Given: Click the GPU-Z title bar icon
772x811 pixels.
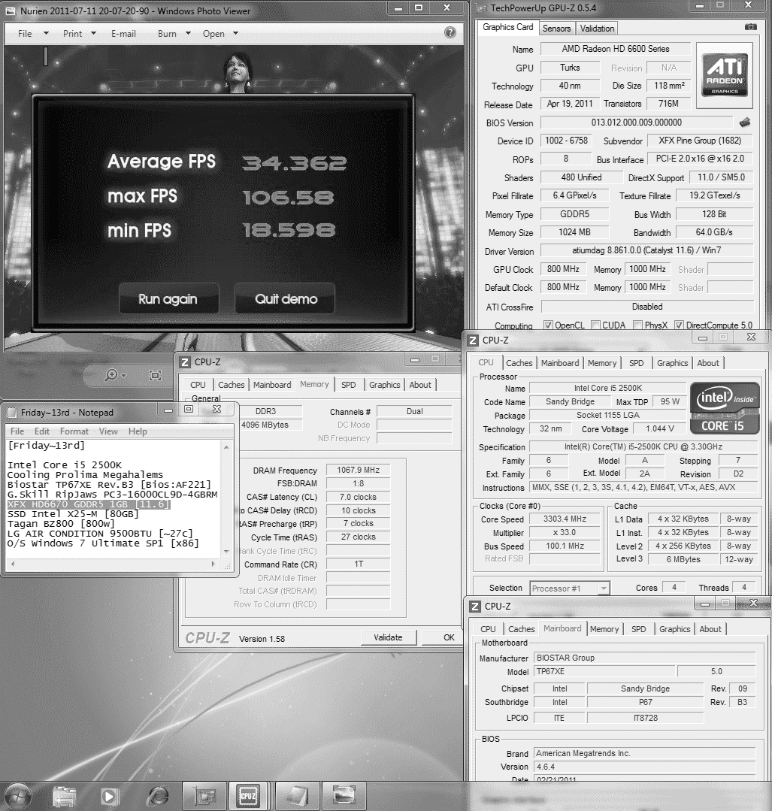Looking at the screenshot, I should tap(481, 8).
